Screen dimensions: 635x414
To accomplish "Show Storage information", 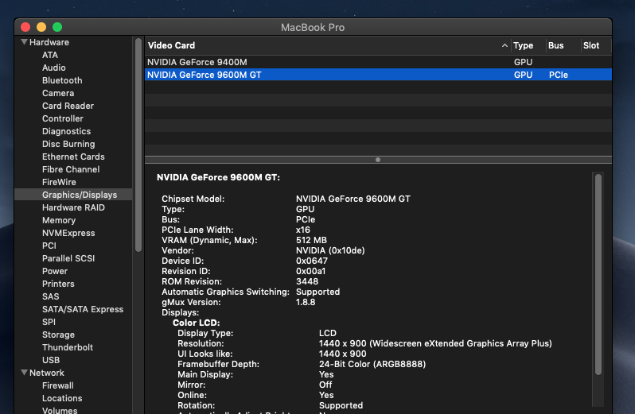I will [58, 335].
